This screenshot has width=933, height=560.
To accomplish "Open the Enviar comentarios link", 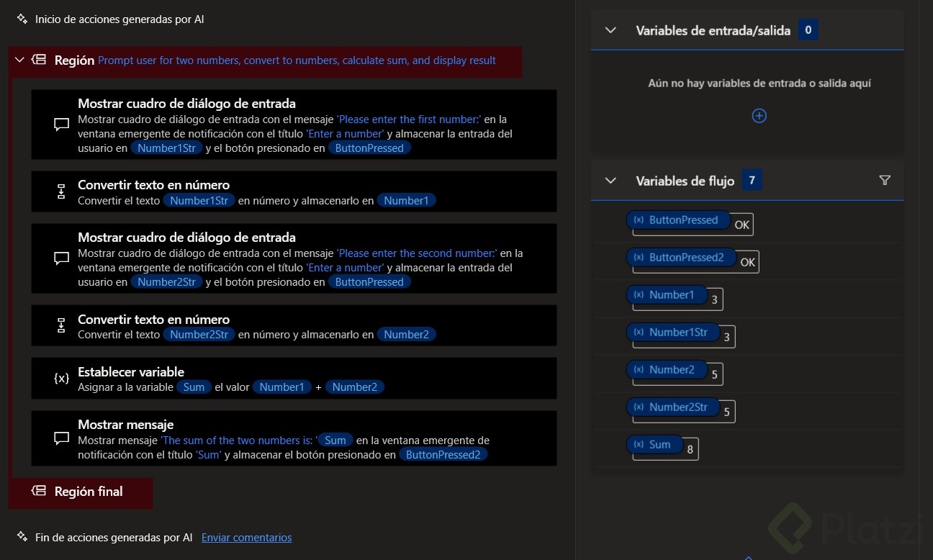I will [x=247, y=538].
